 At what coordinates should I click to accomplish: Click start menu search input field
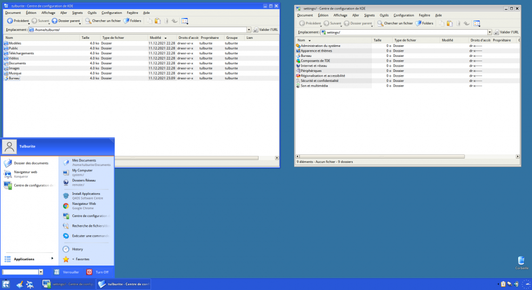click(20, 272)
